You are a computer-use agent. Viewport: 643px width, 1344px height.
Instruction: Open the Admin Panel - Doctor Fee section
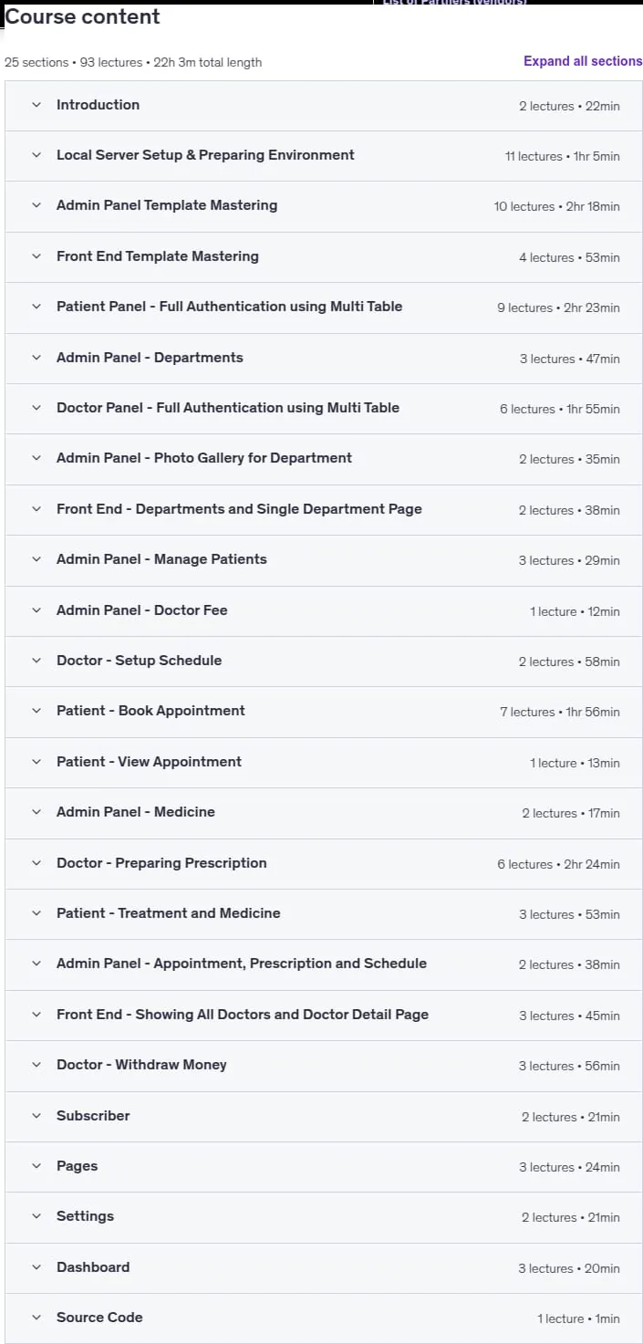click(324, 610)
